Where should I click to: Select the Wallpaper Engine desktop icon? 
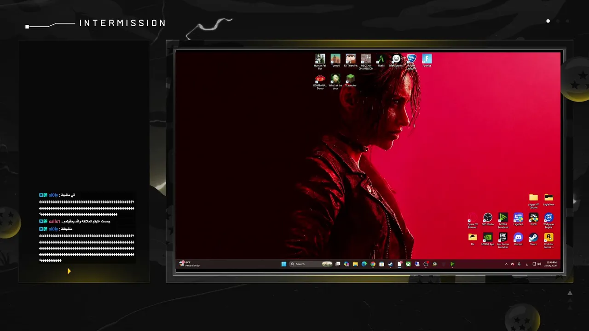click(549, 221)
